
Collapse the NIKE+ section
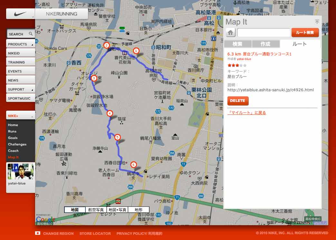click(21, 115)
